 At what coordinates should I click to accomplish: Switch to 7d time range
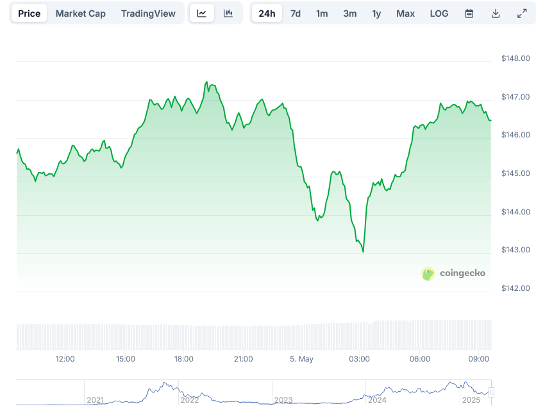pyautogui.click(x=296, y=13)
